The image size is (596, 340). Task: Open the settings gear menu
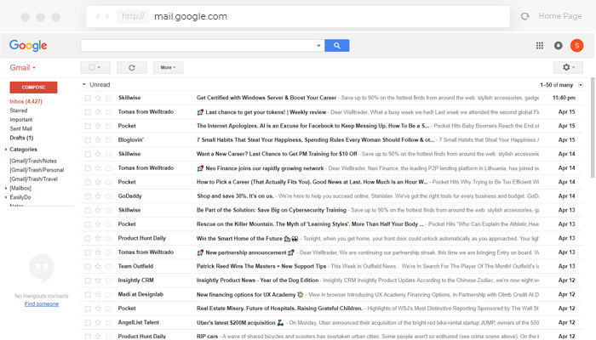click(x=568, y=67)
